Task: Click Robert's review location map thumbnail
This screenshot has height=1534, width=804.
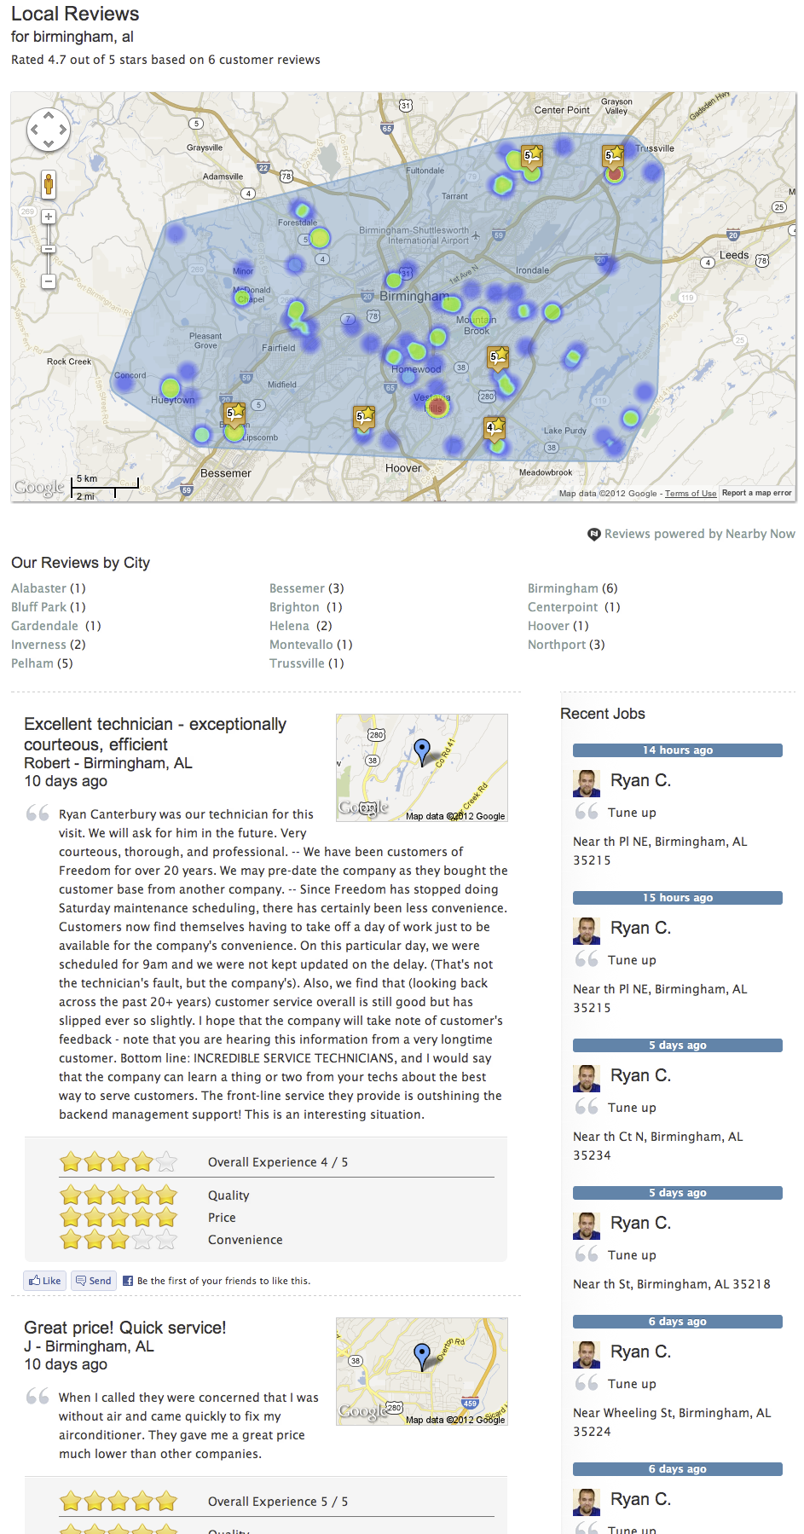Action: click(422, 768)
